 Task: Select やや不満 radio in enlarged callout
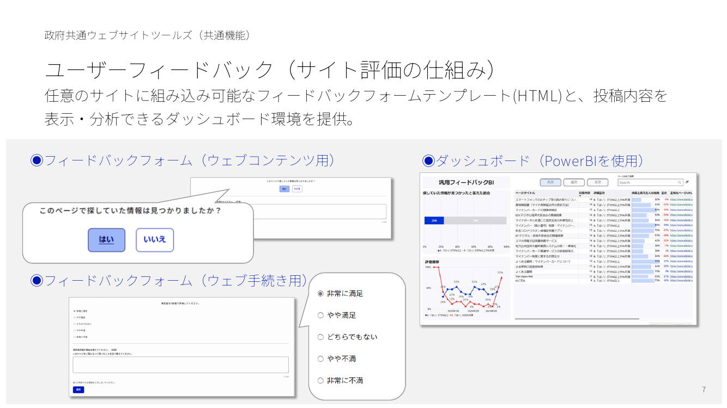320,359
